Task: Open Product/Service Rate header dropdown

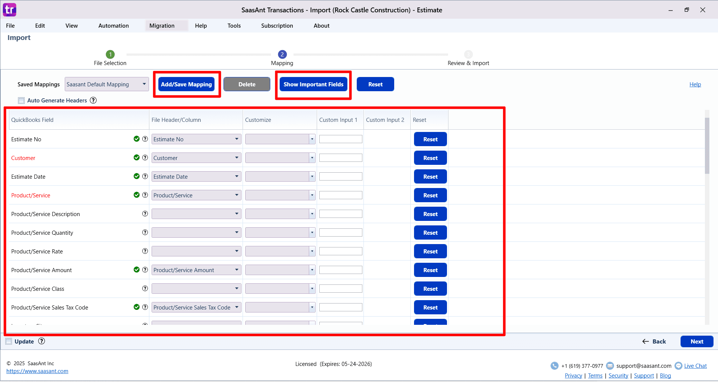Action: [x=196, y=251]
